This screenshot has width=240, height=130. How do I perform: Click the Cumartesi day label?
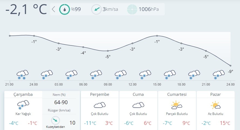click(x=176, y=94)
